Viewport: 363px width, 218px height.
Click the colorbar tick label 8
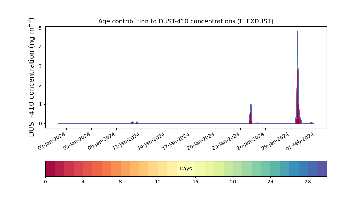coord(121,182)
